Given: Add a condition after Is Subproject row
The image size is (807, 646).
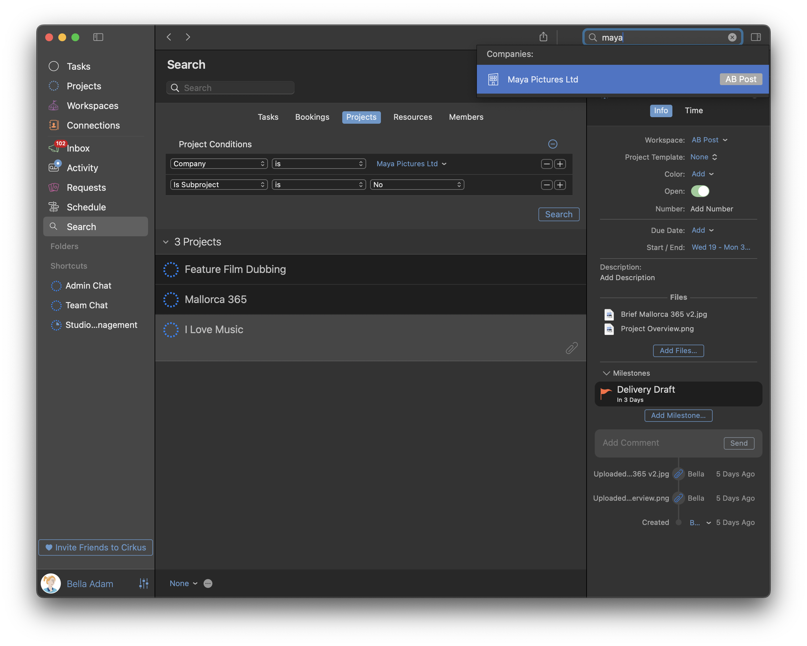Looking at the screenshot, I should pos(560,185).
